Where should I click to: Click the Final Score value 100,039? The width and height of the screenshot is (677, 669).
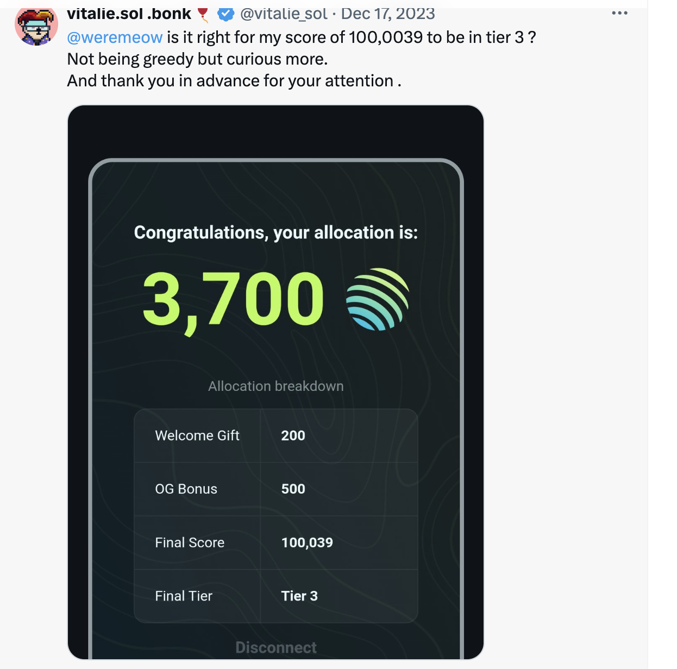[x=307, y=542]
